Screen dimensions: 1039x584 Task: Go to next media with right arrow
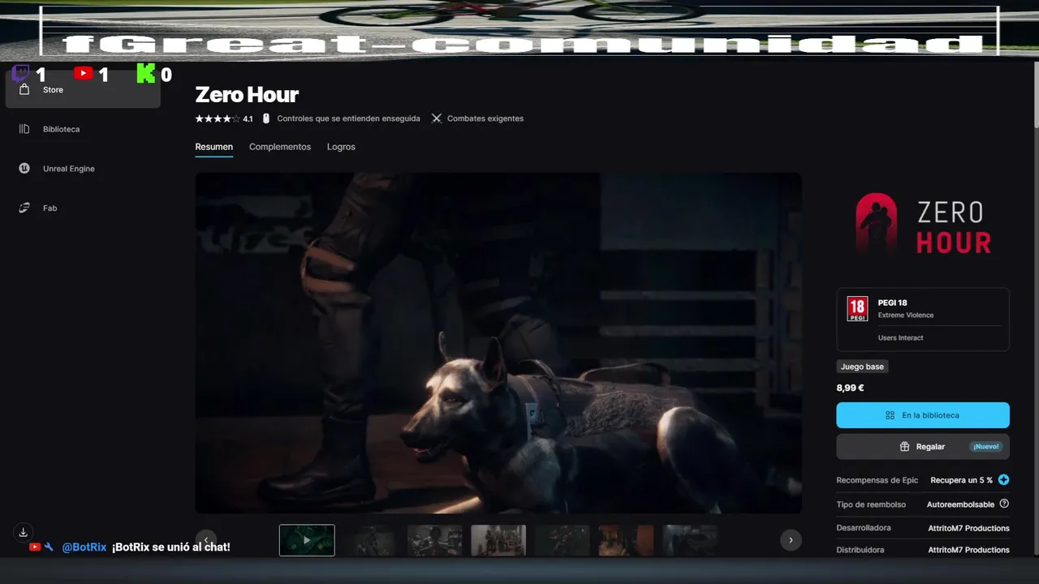pyautogui.click(x=791, y=539)
